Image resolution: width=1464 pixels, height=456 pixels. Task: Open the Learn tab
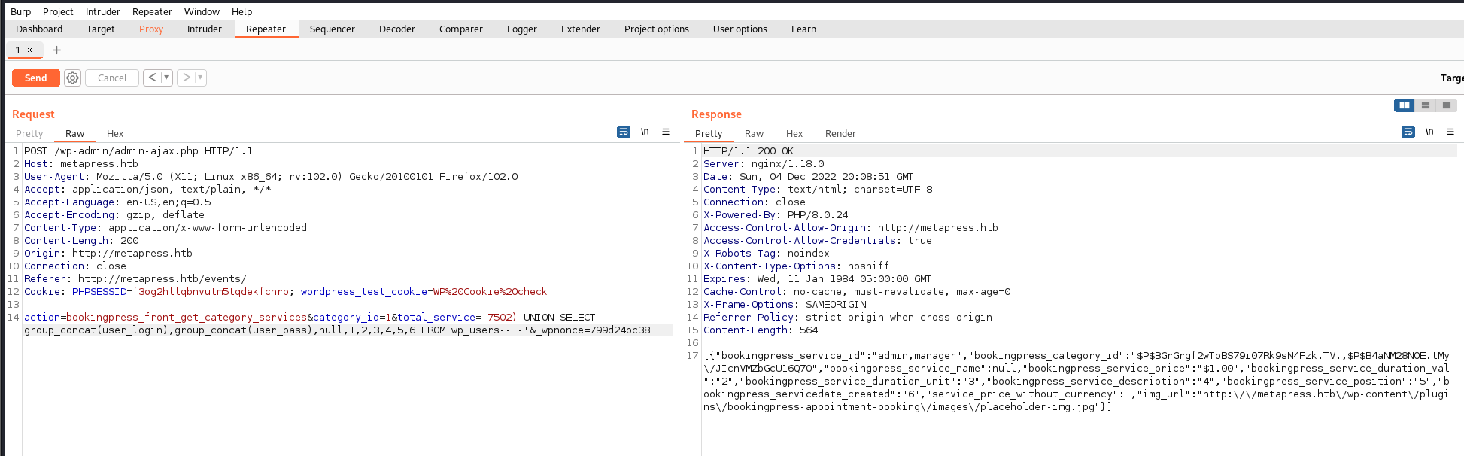click(x=803, y=29)
